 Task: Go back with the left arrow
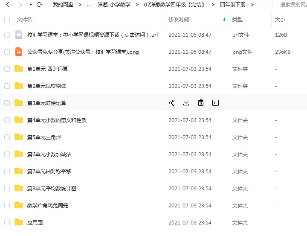pyautogui.click(x=8, y=5)
